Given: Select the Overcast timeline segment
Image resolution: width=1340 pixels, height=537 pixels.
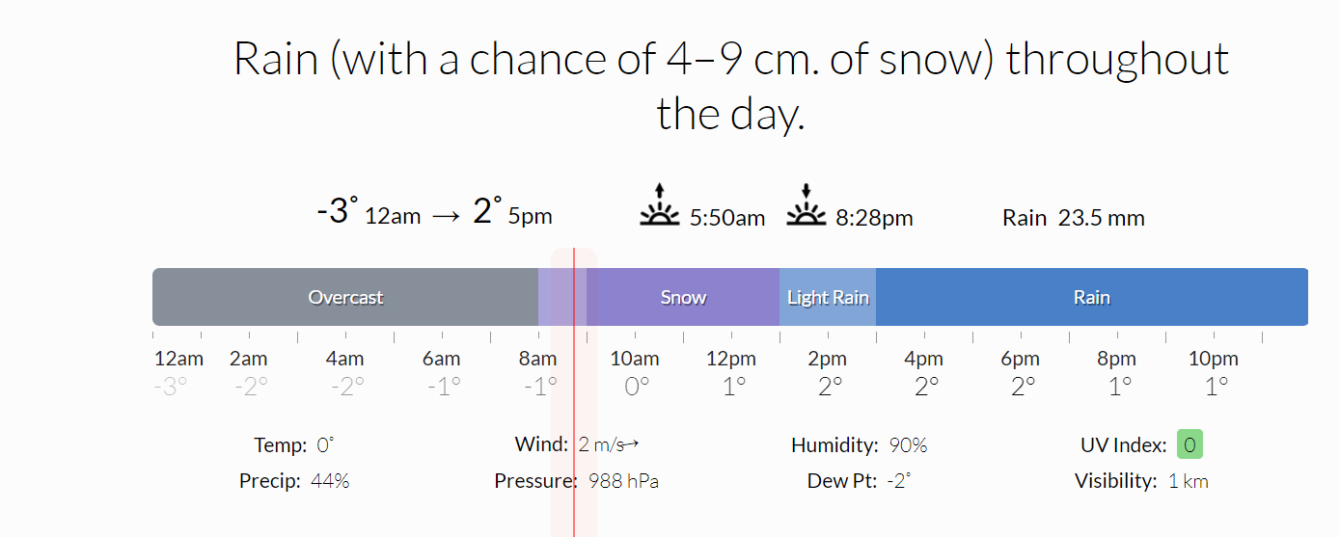Looking at the screenshot, I should [345, 297].
